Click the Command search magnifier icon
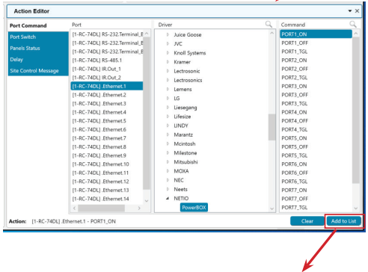The image size is (368, 272). [353, 24]
